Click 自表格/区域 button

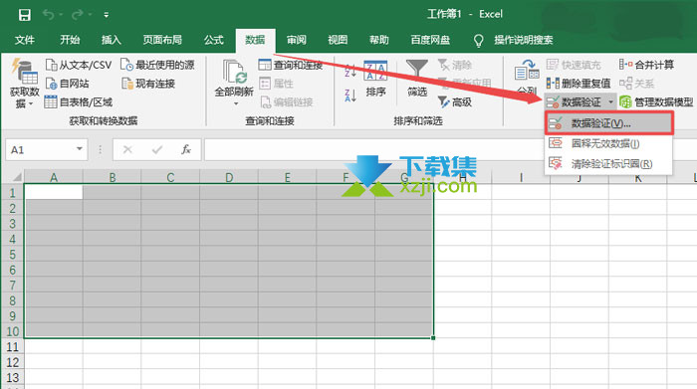(x=79, y=102)
